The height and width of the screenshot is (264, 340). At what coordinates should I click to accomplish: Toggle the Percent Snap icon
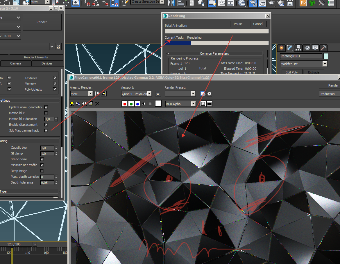coord(105,3)
